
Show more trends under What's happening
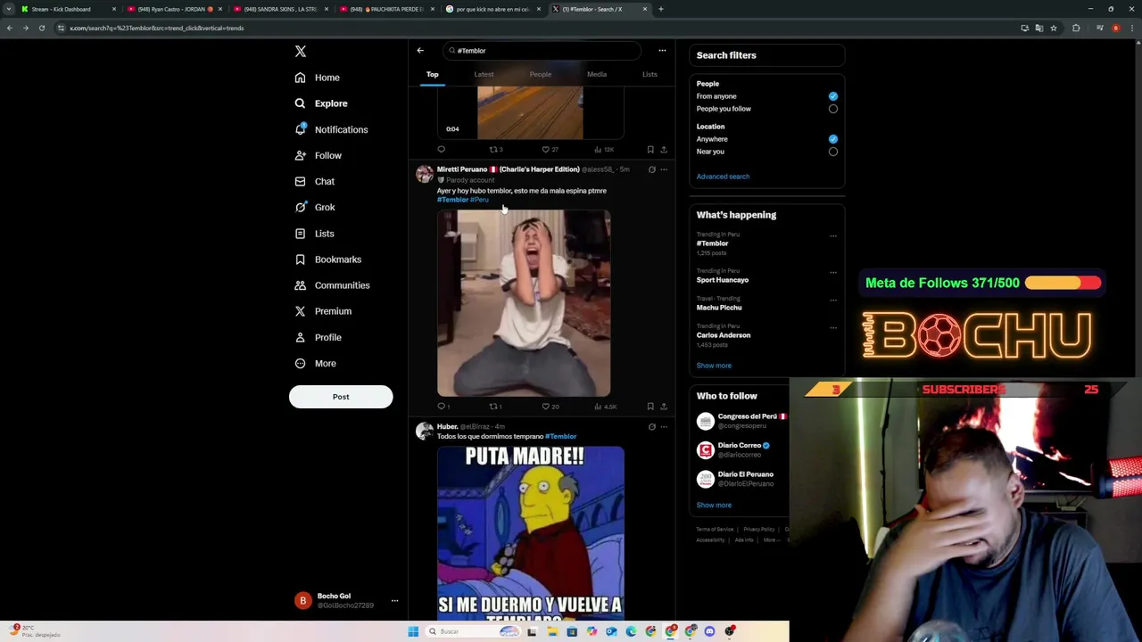click(714, 366)
